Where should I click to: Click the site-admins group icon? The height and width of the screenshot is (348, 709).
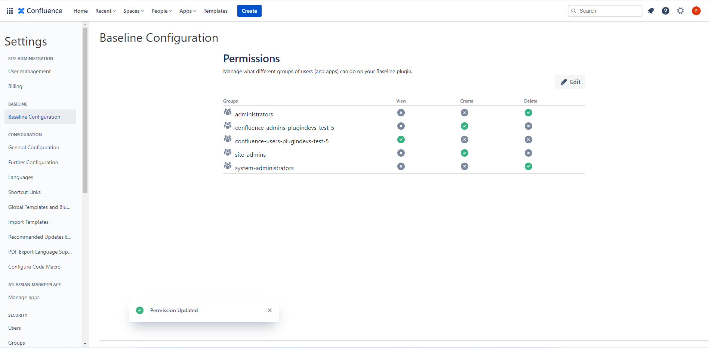[x=228, y=153]
